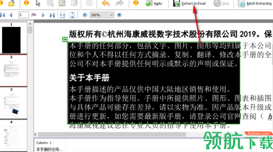Screen dimensions: 273x152
Task: Open a PDF file with the folder icon
Action: pos(12,3)
